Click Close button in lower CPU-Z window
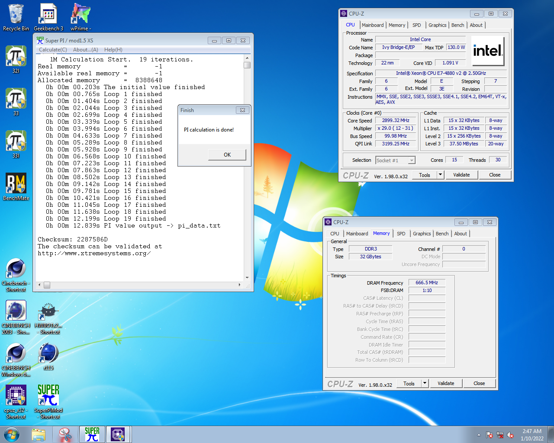554x443 pixels. click(479, 383)
